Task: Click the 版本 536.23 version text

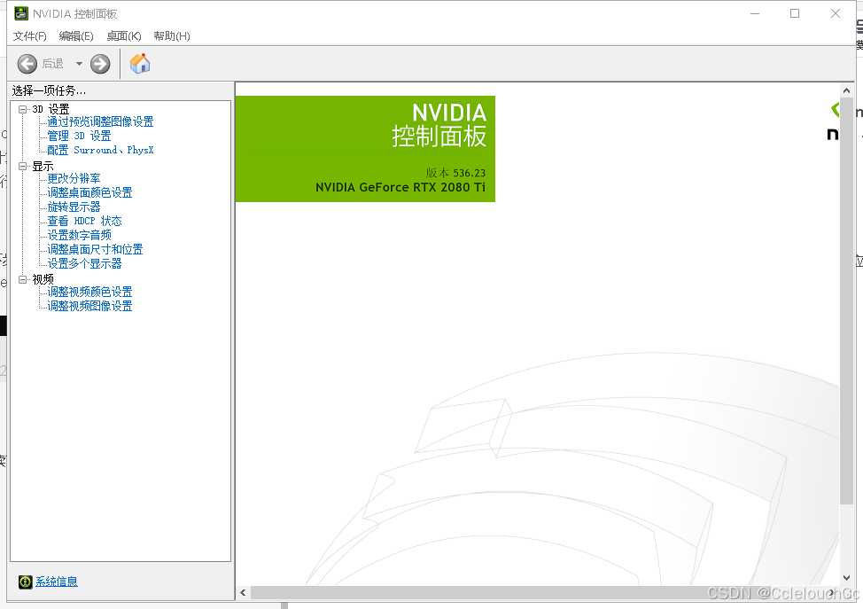Action: (455, 173)
